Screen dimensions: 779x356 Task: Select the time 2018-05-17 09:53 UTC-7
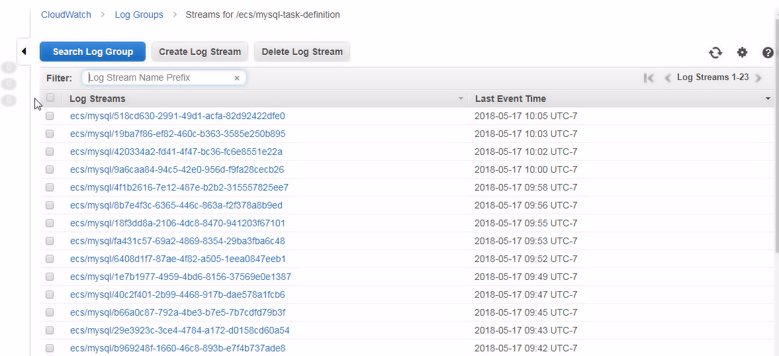[526, 242]
